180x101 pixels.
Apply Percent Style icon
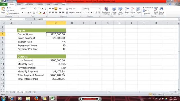(x=88, y=12)
